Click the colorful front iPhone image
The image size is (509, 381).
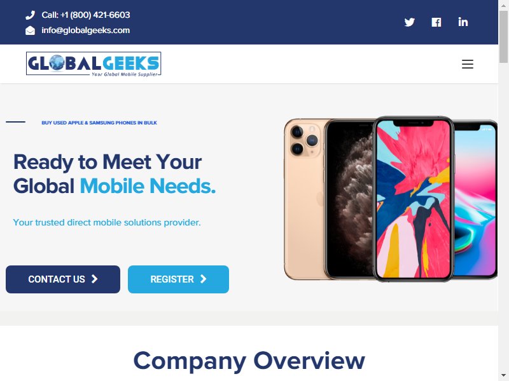tap(413, 199)
